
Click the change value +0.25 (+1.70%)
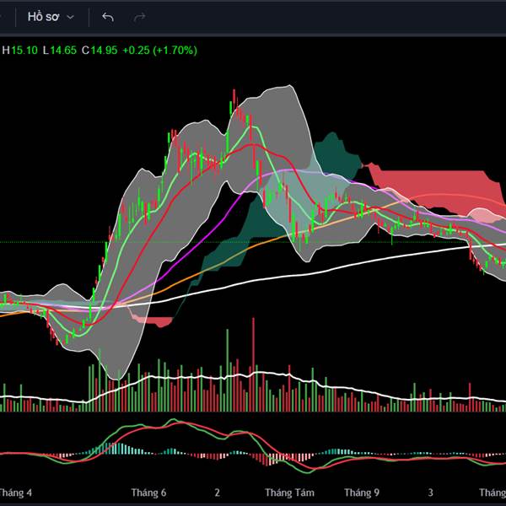[x=159, y=50]
